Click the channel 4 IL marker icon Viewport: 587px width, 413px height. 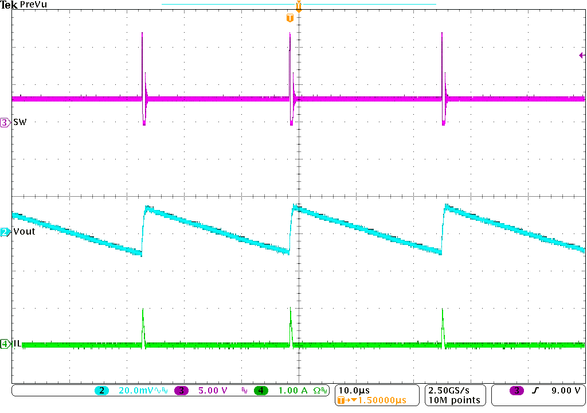[x=4, y=342]
